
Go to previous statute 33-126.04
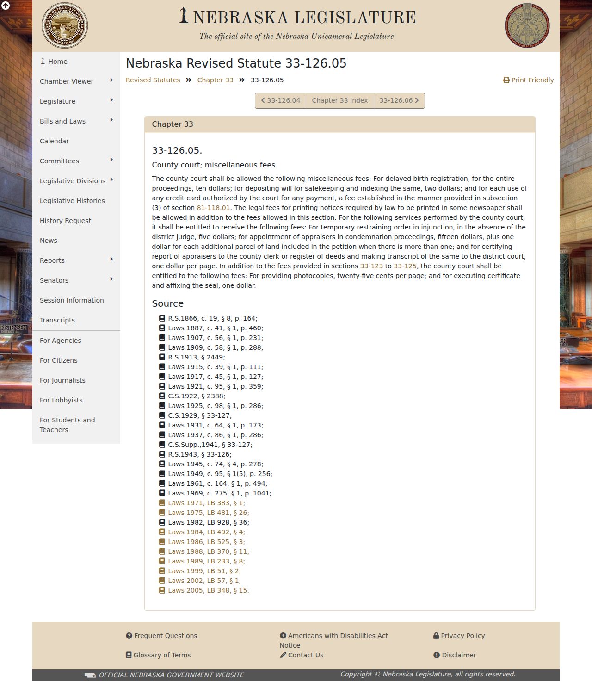point(281,100)
